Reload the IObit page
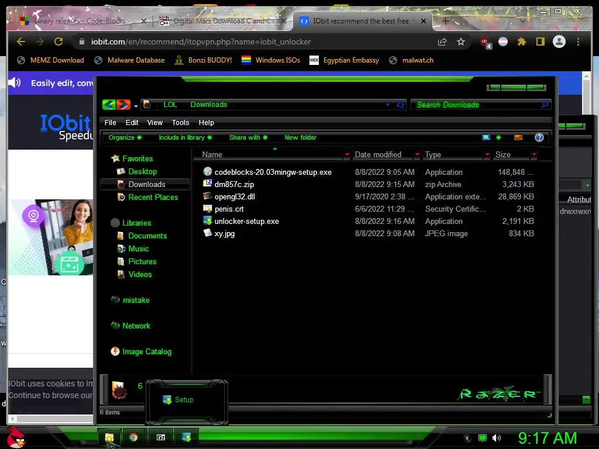The image size is (599, 449). (x=58, y=42)
